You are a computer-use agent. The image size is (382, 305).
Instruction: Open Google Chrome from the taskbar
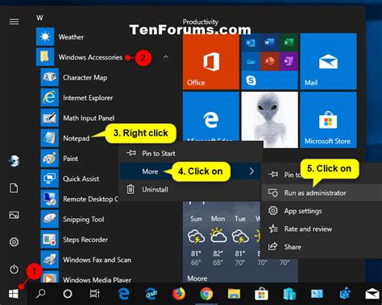pos(206,294)
